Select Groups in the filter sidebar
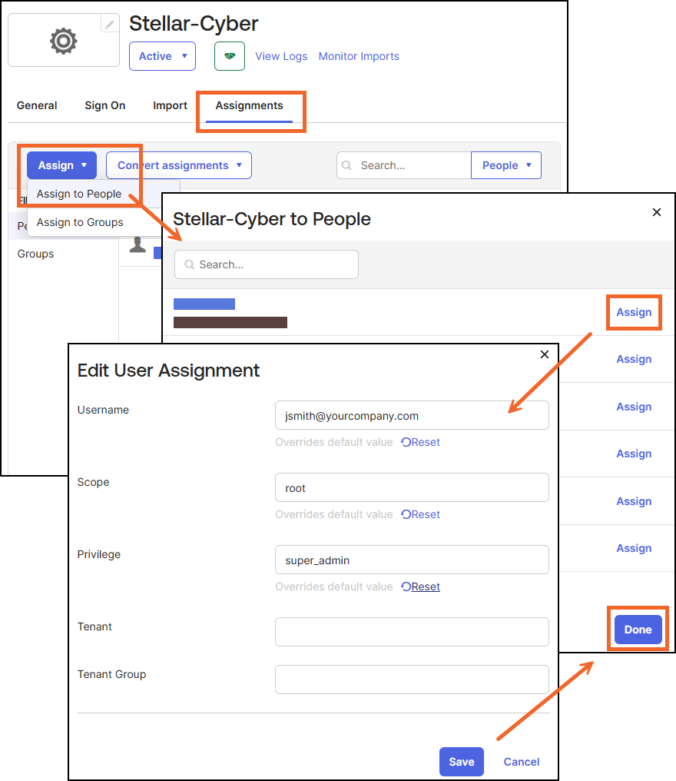This screenshot has height=781, width=676. (36, 254)
